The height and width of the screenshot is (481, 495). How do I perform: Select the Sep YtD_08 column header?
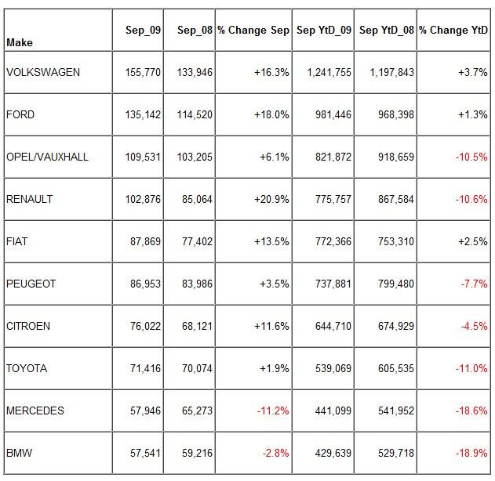386,30
